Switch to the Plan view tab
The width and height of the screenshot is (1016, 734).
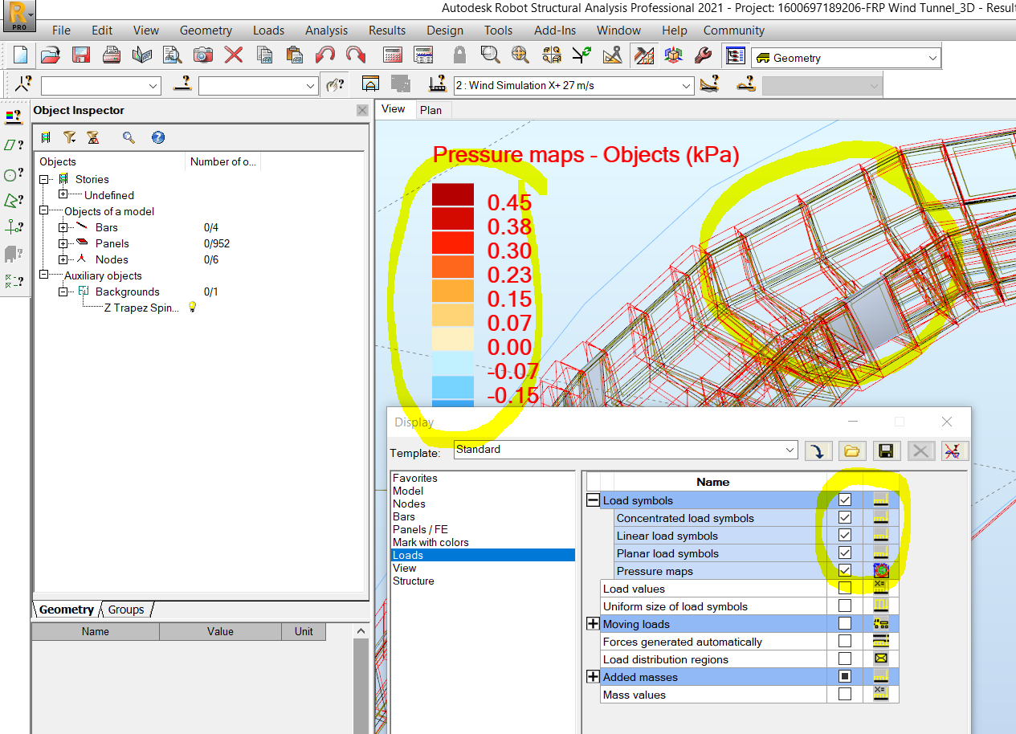click(430, 110)
